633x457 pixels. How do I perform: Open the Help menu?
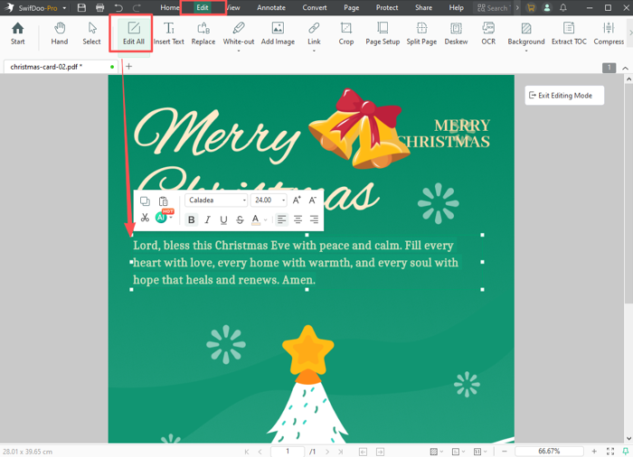(456, 7)
